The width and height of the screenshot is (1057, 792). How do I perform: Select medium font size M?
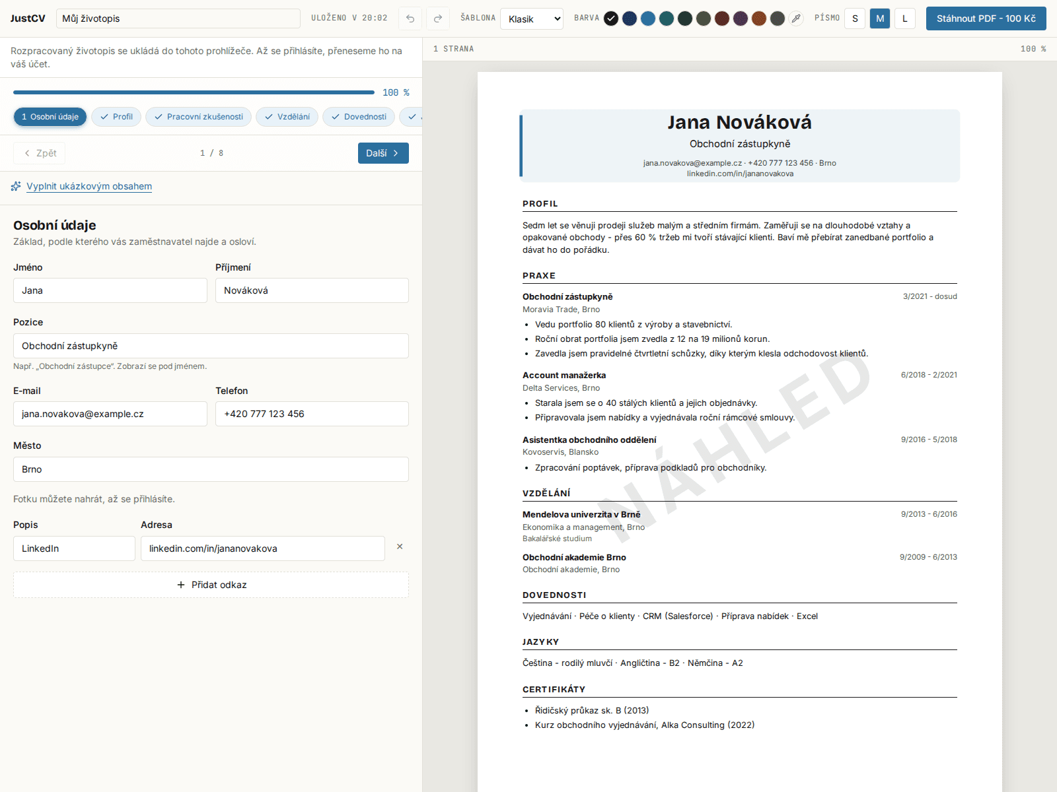(880, 18)
